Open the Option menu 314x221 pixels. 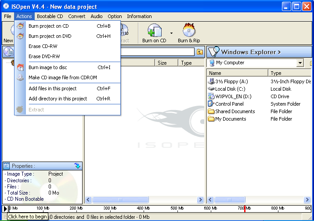click(115, 16)
